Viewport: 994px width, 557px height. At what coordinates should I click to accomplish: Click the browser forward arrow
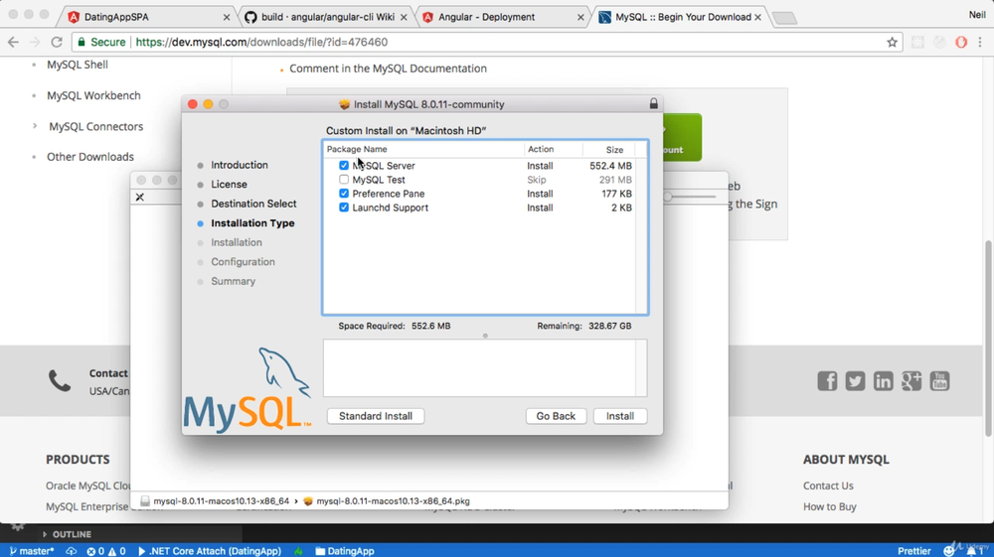point(35,42)
